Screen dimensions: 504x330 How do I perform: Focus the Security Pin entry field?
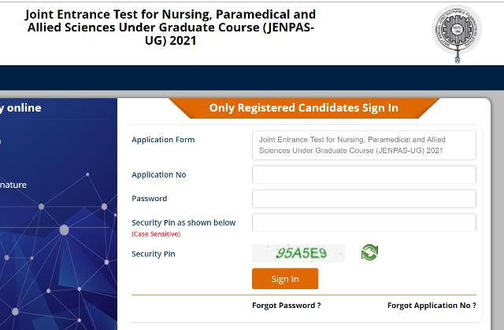pyautogui.click(x=364, y=222)
